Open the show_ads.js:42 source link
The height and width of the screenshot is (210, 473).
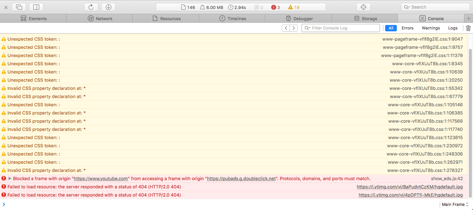click(447, 179)
